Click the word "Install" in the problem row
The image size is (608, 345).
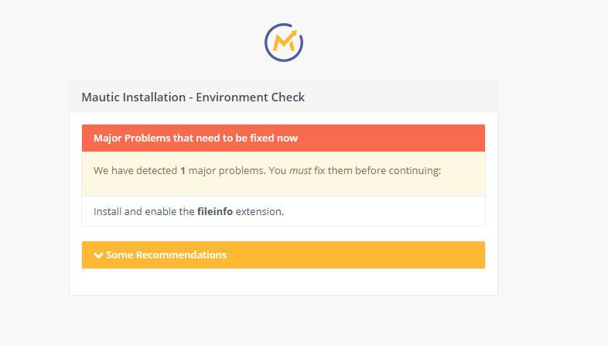[x=108, y=211]
